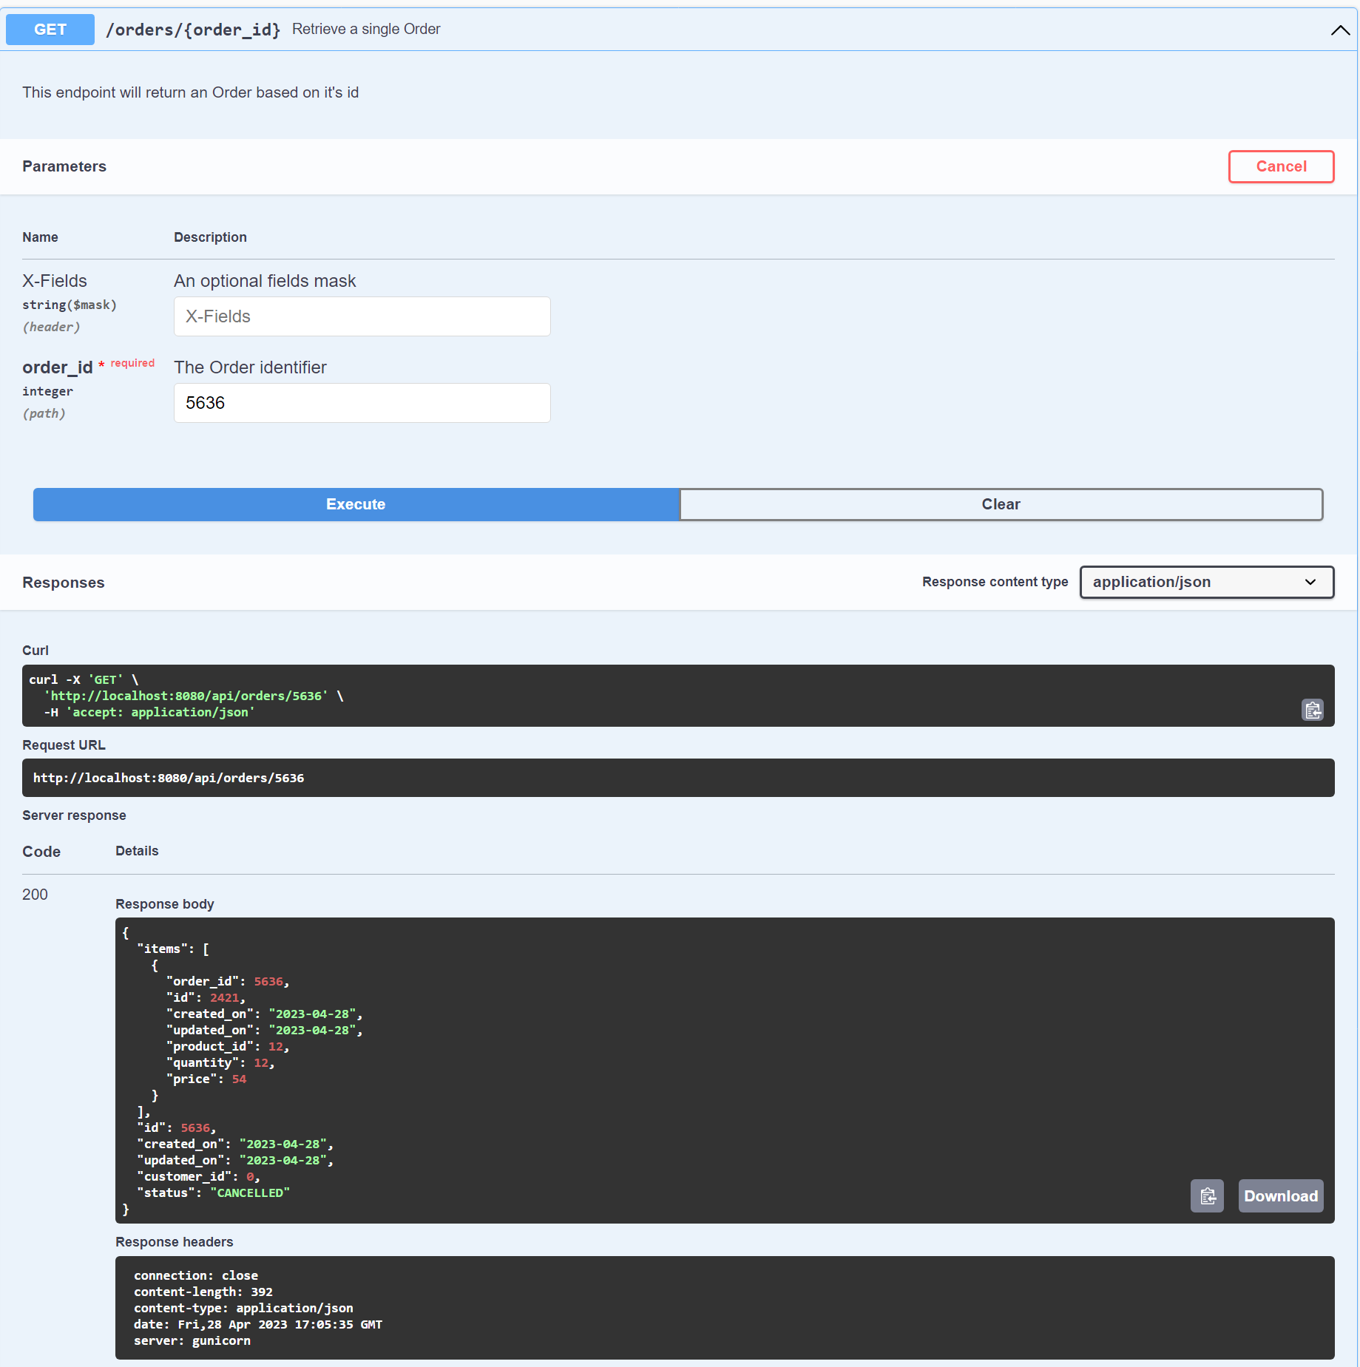Image resolution: width=1360 pixels, height=1367 pixels.
Task: Click the Parameters section heading
Action: click(64, 166)
